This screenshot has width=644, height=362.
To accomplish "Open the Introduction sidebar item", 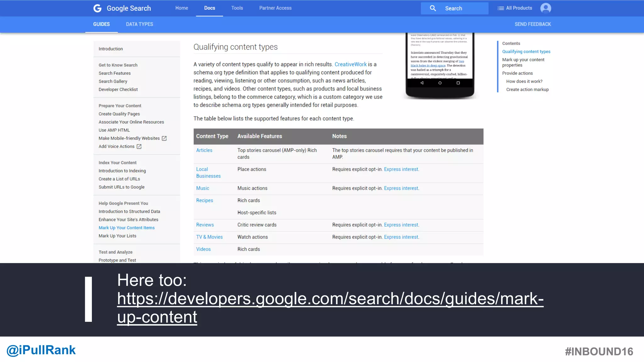I will click(111, 49).
